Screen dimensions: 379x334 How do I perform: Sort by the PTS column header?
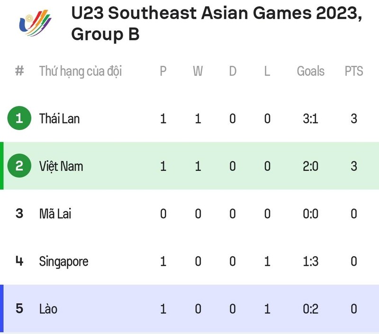354,71
